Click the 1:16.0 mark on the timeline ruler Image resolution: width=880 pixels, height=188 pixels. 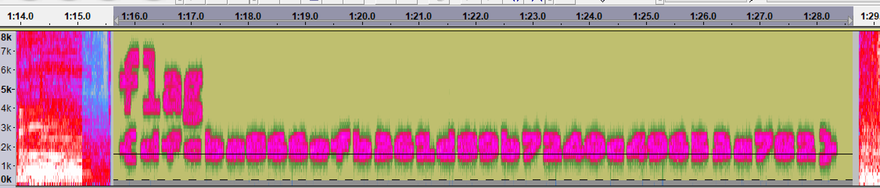135,16
